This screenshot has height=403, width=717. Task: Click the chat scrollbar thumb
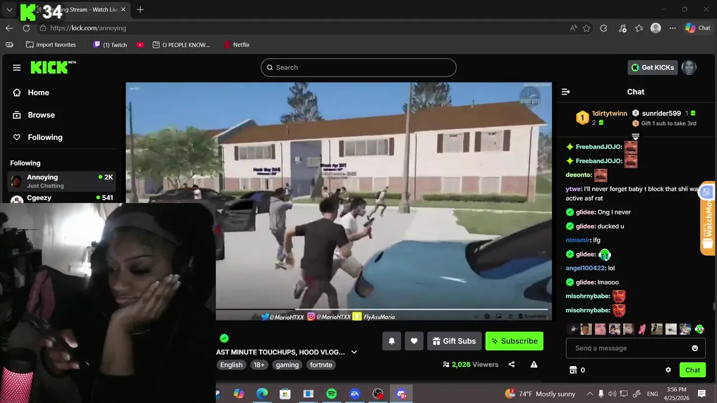[x=713, y=306]
